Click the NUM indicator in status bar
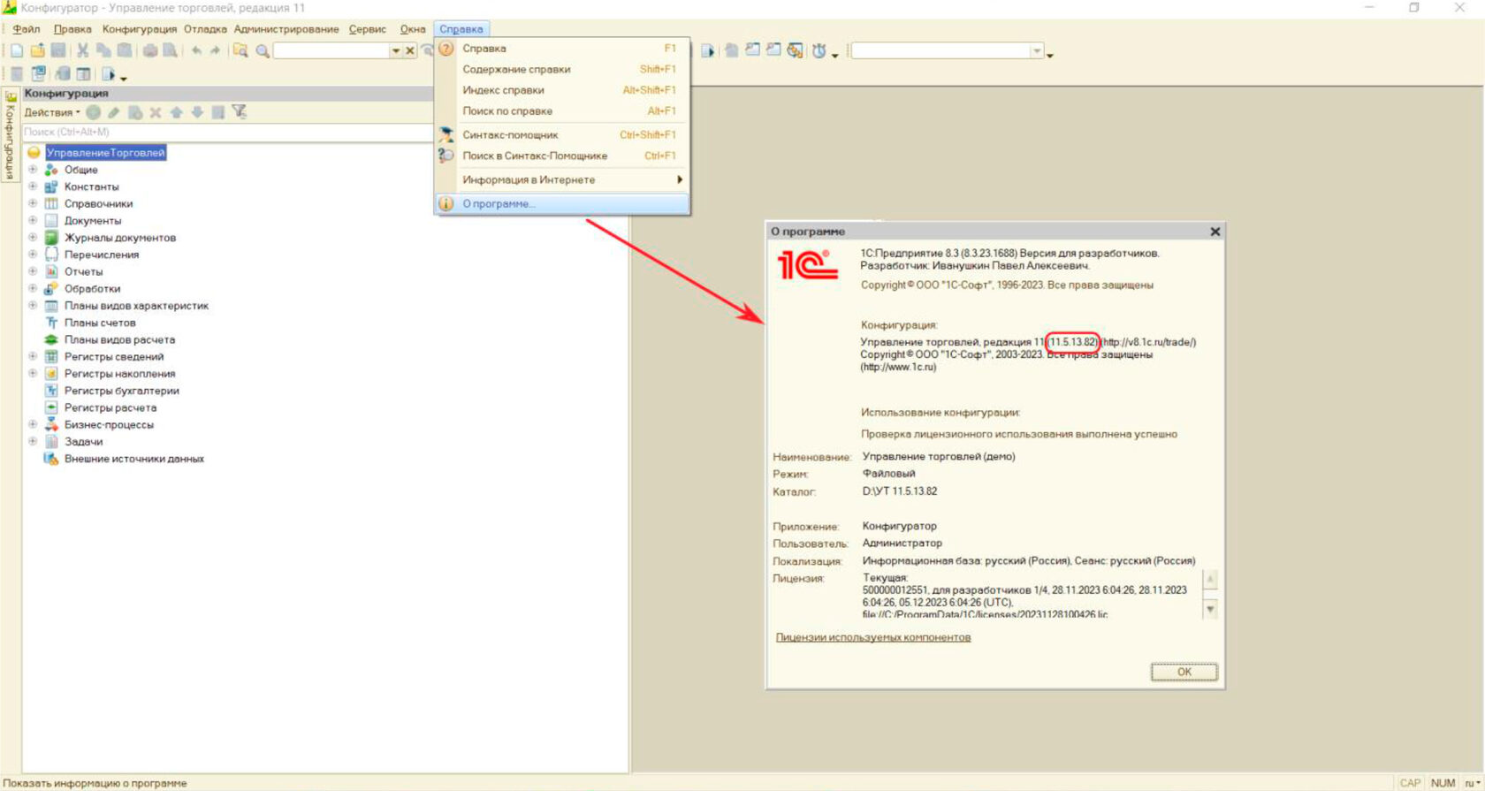Image resolution: width=1485 pixels, height=791 pixels. click(x=1443, y=783)
